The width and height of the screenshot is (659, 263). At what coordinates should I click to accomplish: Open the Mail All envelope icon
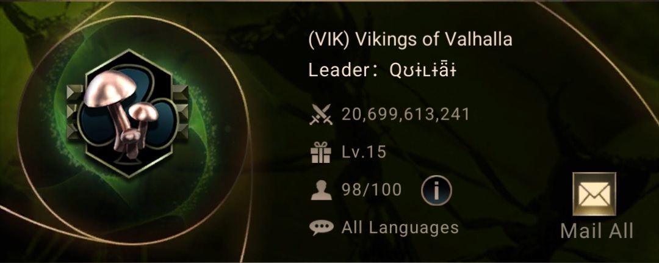pos(594,194)
